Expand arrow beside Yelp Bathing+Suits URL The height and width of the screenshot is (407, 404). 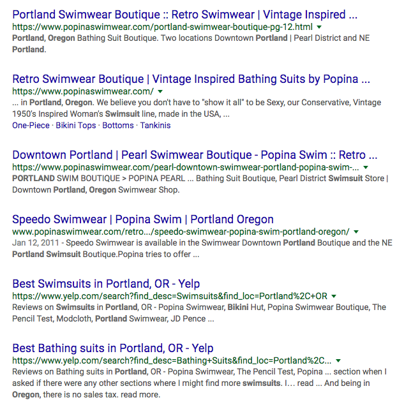338,360
